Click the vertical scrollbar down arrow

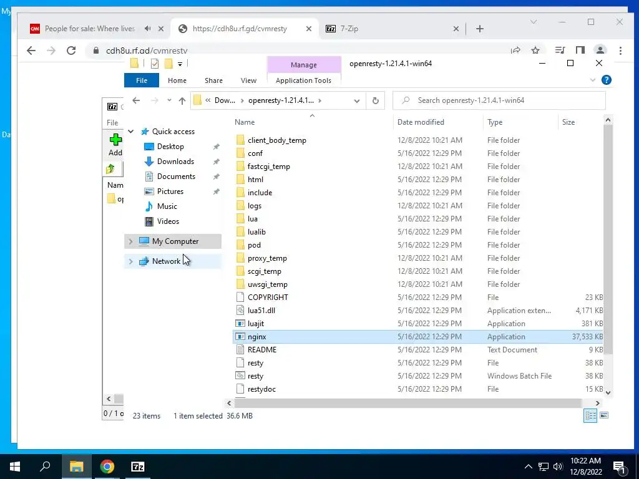click(x=608, y=393)
